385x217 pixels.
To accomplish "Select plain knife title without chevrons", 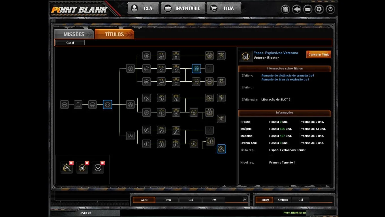I will (146, 130).
